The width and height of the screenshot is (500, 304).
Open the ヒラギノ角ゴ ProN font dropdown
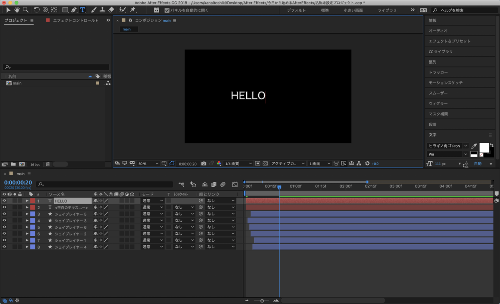tap(447, 146)
